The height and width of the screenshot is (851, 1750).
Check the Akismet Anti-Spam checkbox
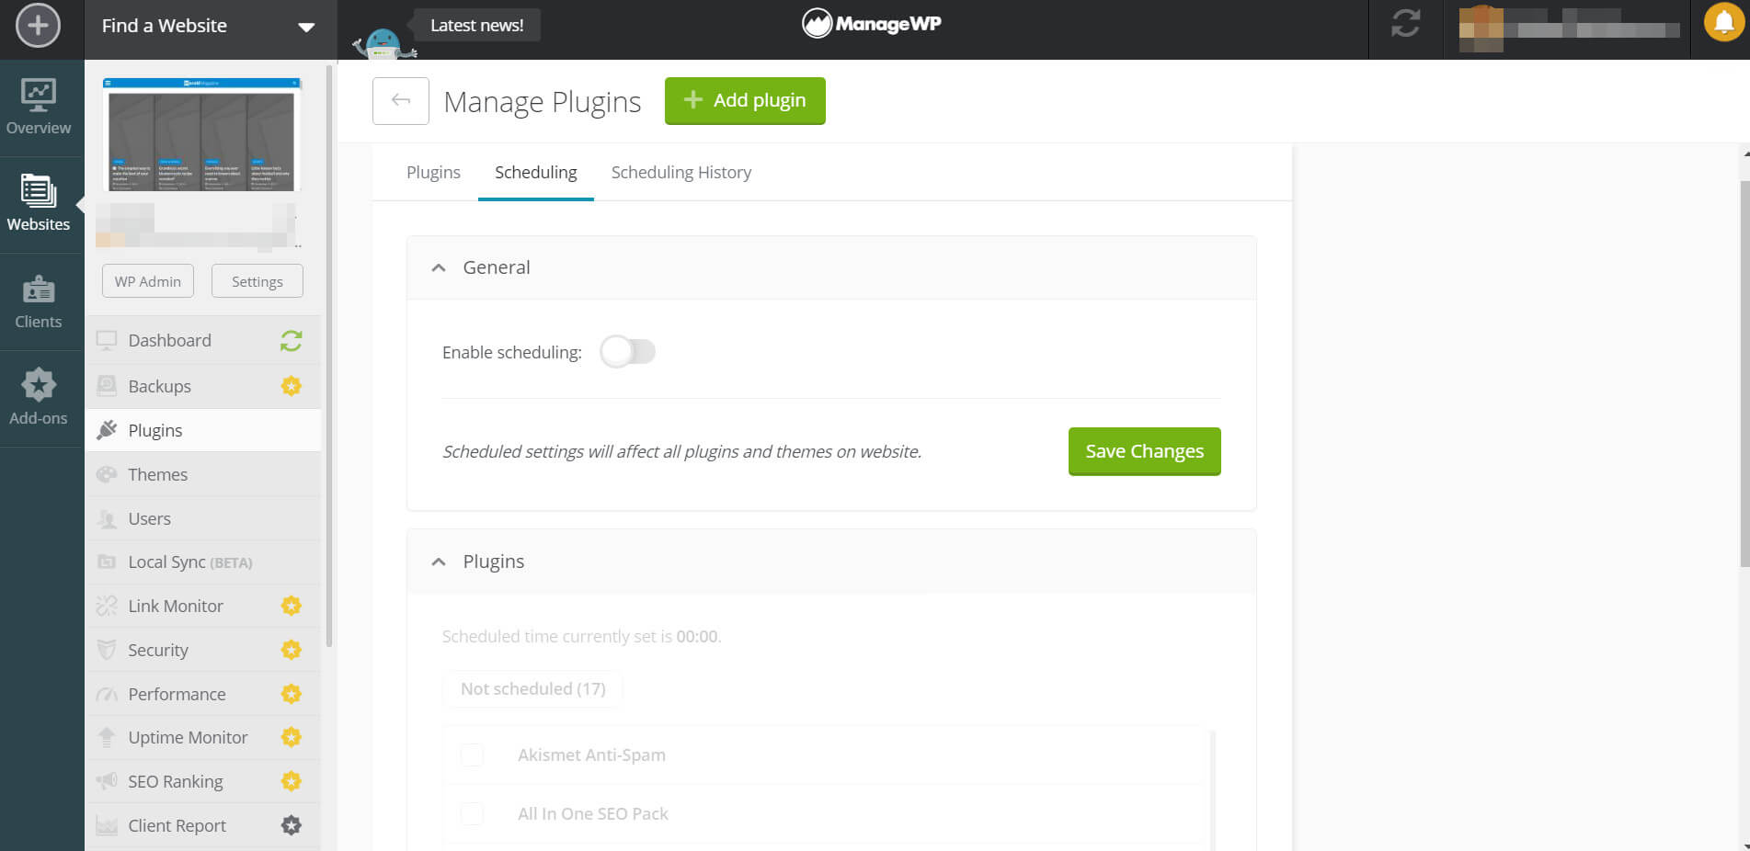(x=472, y=755)
